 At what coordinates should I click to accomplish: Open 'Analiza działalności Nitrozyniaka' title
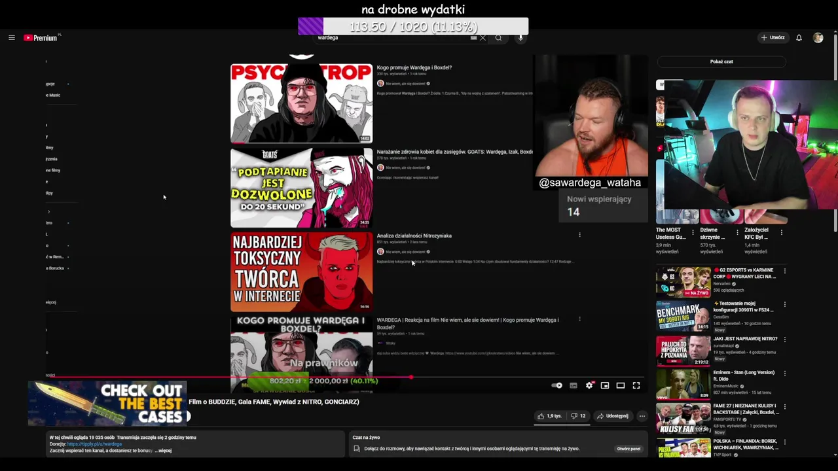point(414,236)
